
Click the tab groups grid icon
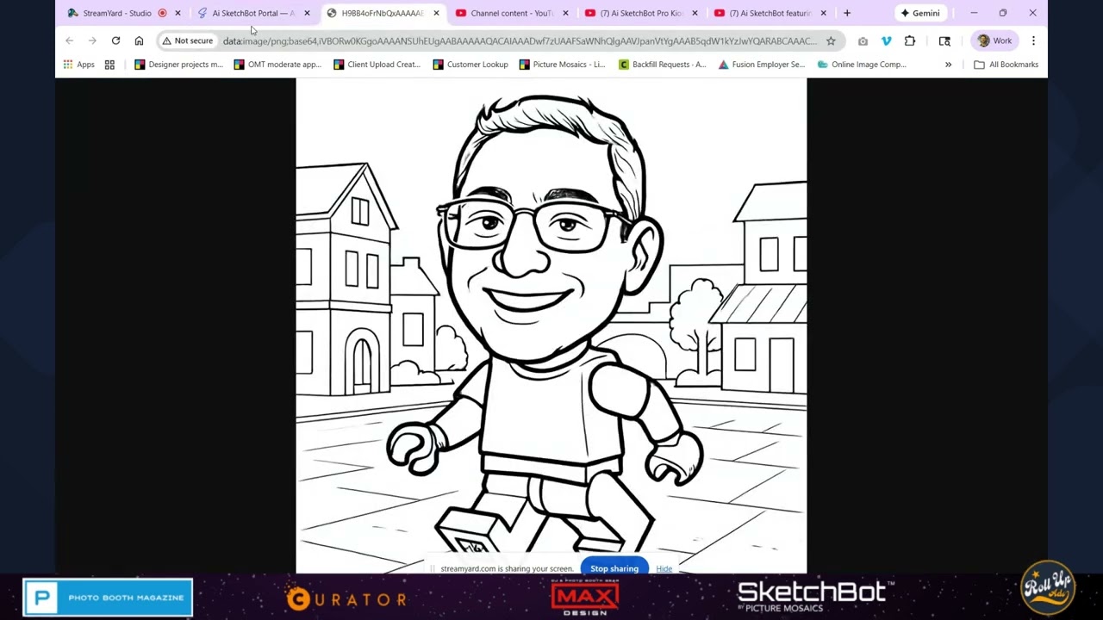coord(109,65)
